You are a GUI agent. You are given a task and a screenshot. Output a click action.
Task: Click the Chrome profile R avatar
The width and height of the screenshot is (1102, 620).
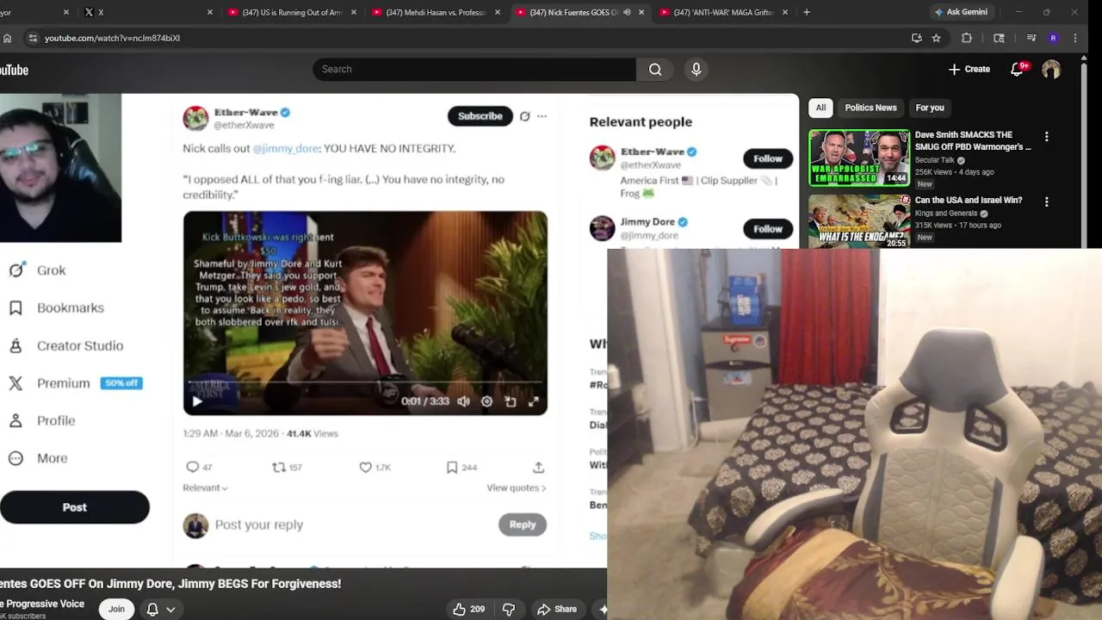click(1053, 38)
